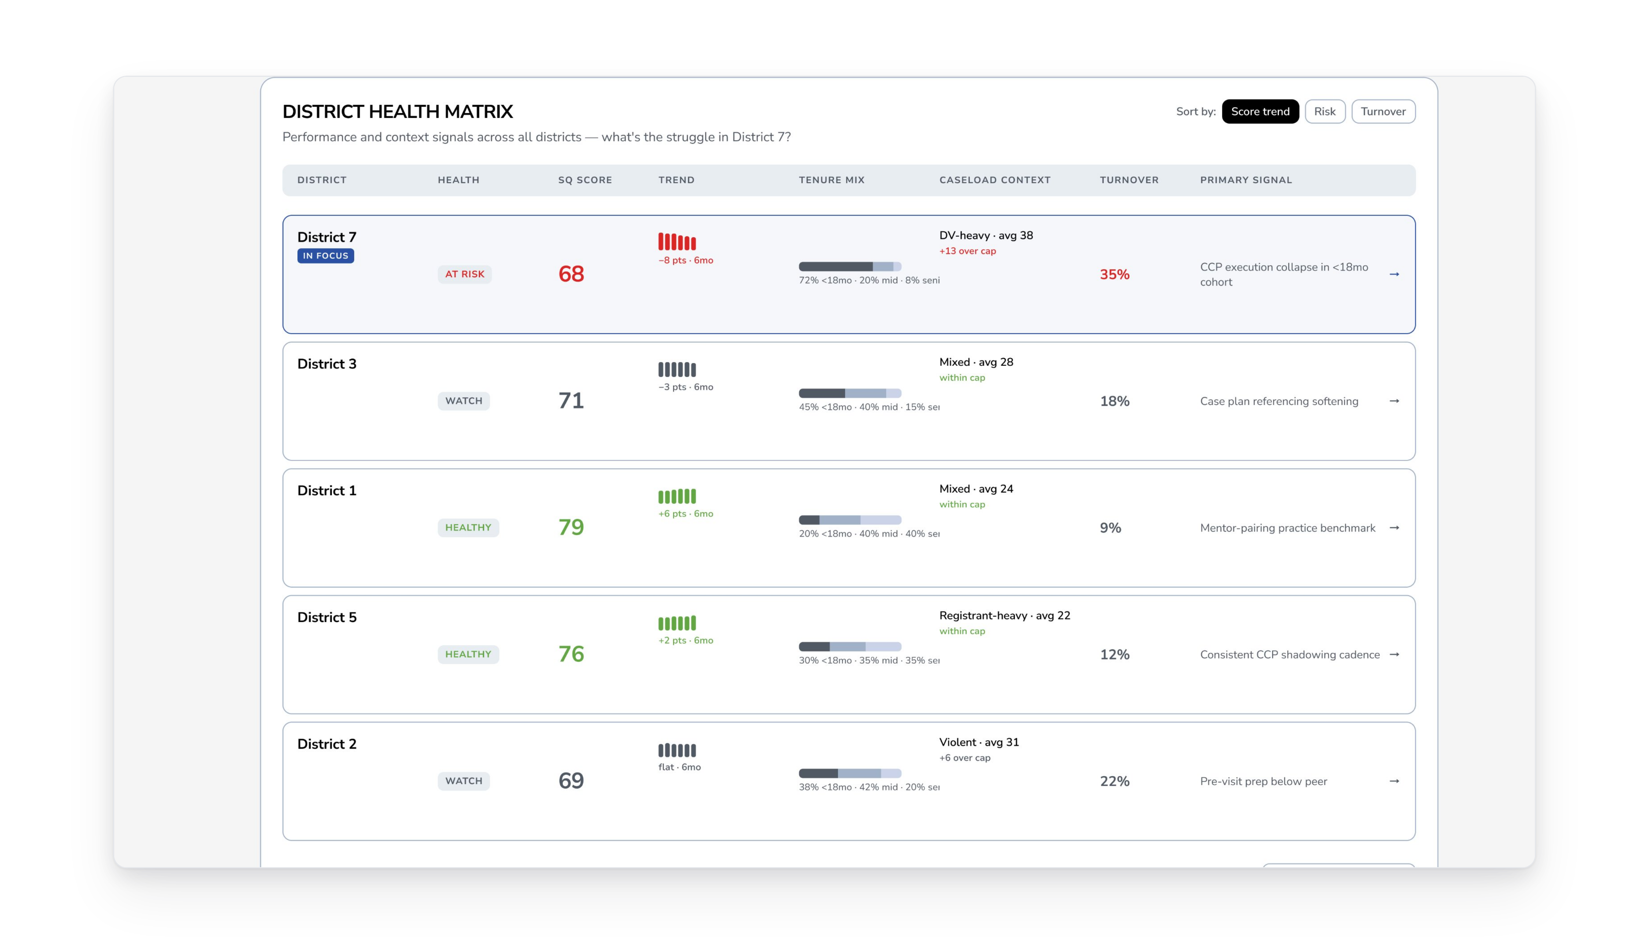Open District 5 row arrow
Image resolution: width=1648 pixels, height=944 pixels.
tap(1394, 654)
